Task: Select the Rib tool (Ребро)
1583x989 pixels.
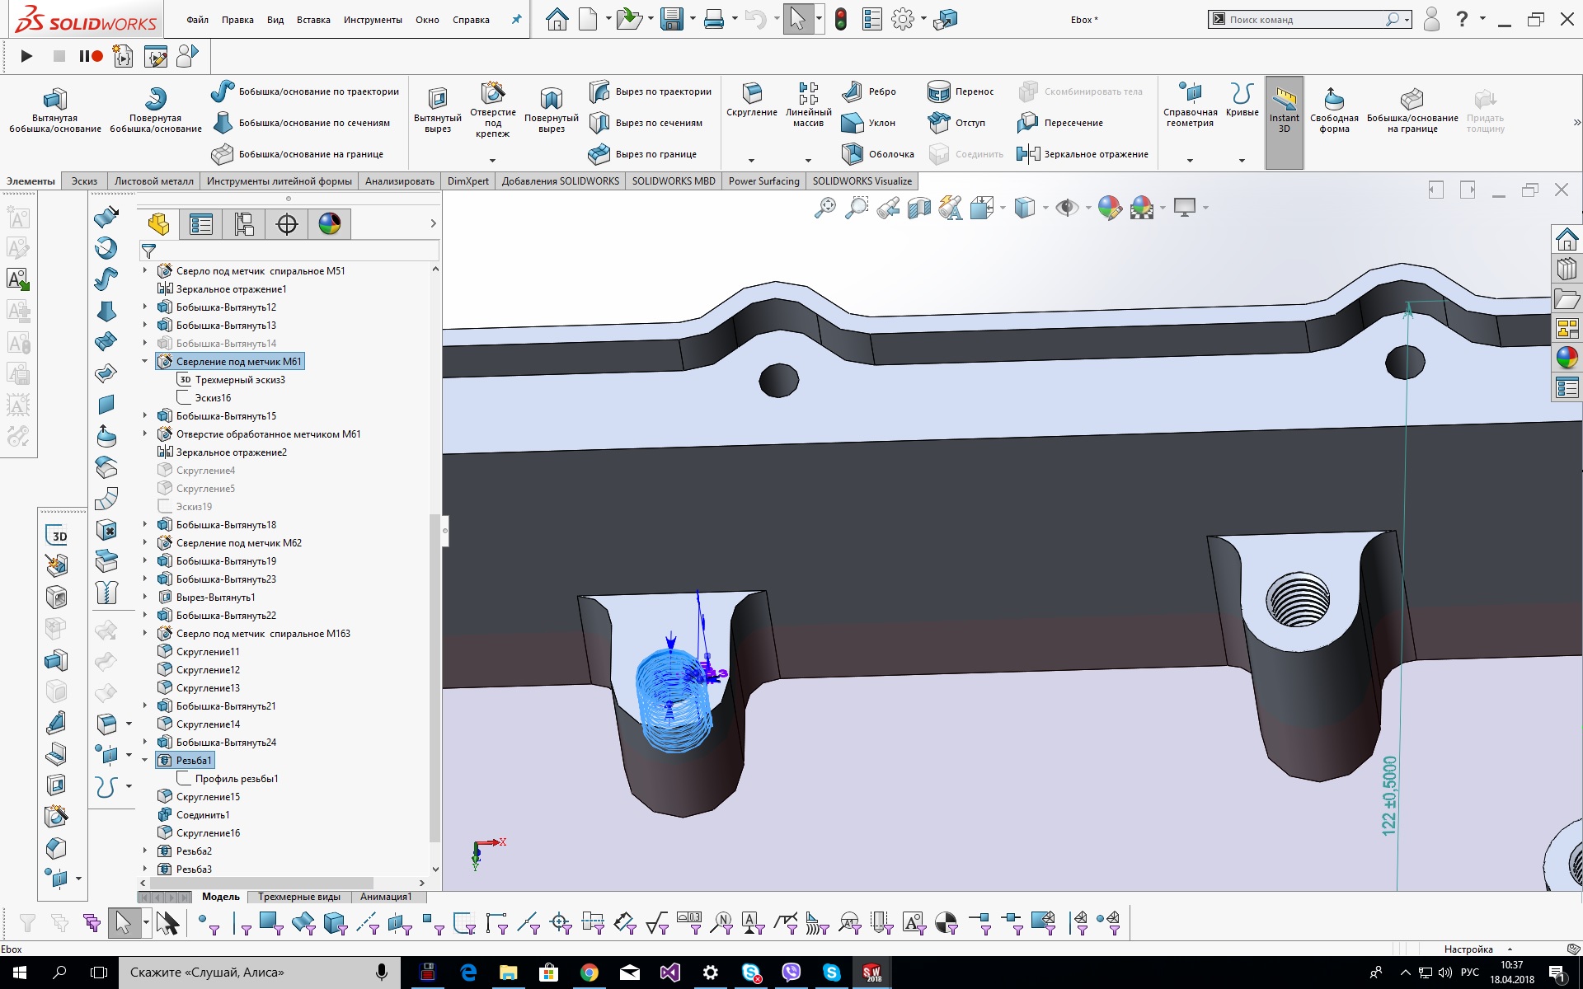Action: [869, 91]
